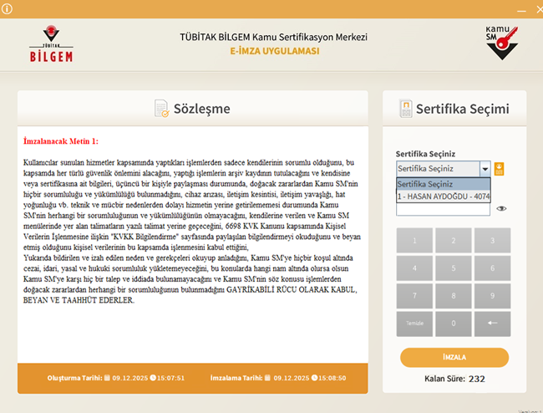Image resolution: width=543 pixels, height=413 pixels.
Task: Select certificate 1 - HASAN AYDOĞDU
Action: click(444, 196)
